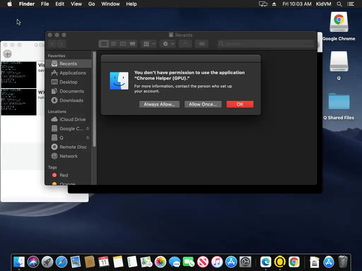Open Mail from the Dock
The height and width of the screenshot is (271, 362).
coord(76,262)
